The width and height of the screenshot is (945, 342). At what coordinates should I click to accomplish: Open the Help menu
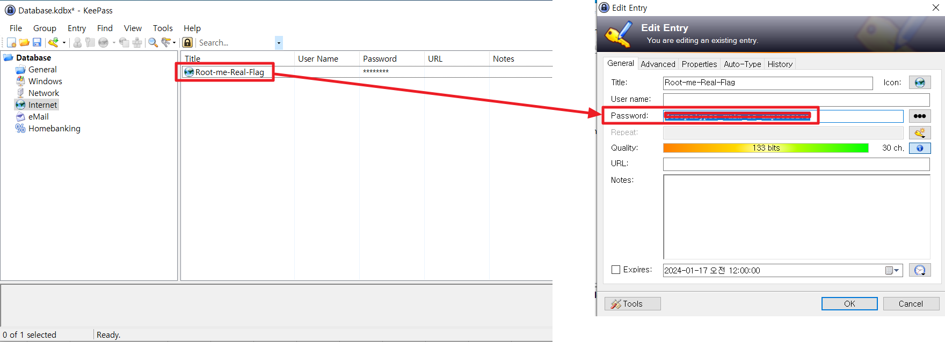pos(192,28)
